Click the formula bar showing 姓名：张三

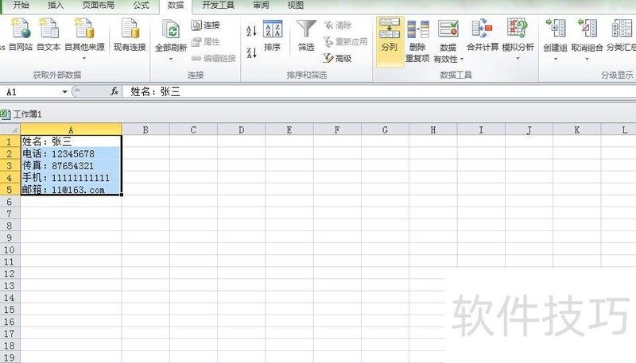pos(379,92)
